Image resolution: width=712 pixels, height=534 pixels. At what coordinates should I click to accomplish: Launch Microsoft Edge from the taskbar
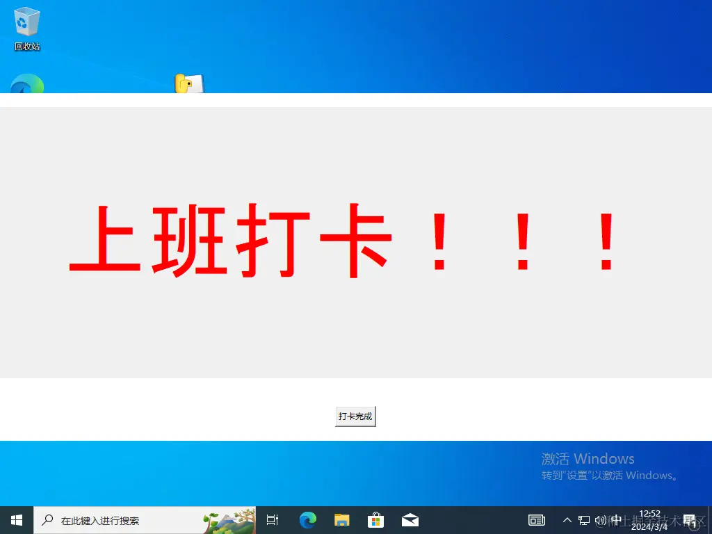click(308, 520)
